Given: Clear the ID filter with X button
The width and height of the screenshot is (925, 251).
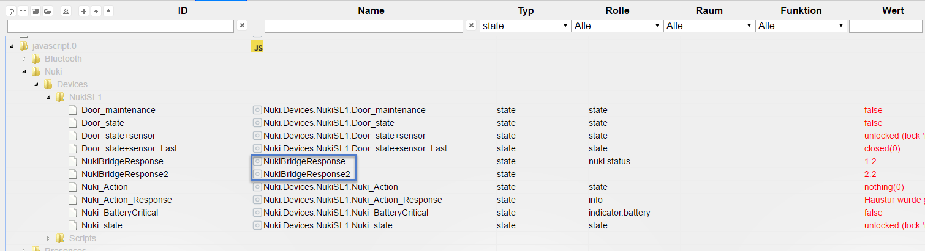Looking at the screenshot, I should [x=242, y=26].
